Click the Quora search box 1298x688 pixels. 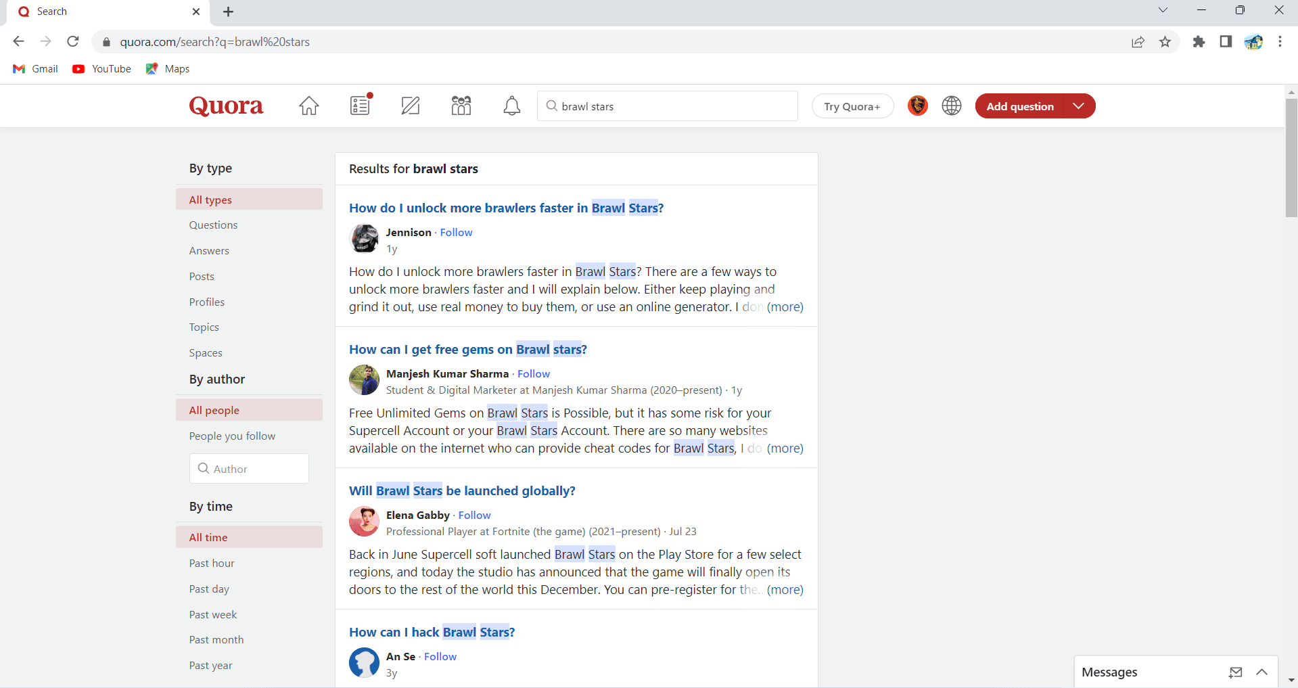pos(668,106)
